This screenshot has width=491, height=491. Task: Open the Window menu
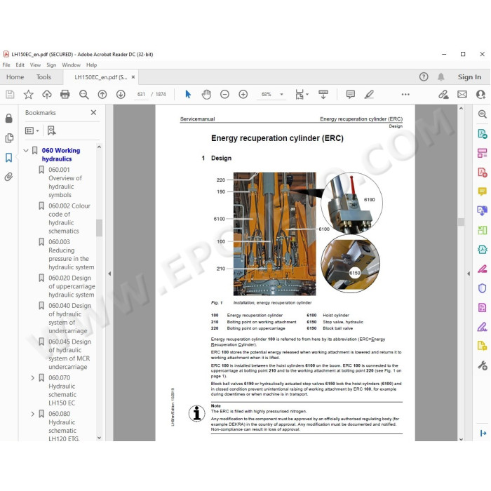(x=71, y=65)
